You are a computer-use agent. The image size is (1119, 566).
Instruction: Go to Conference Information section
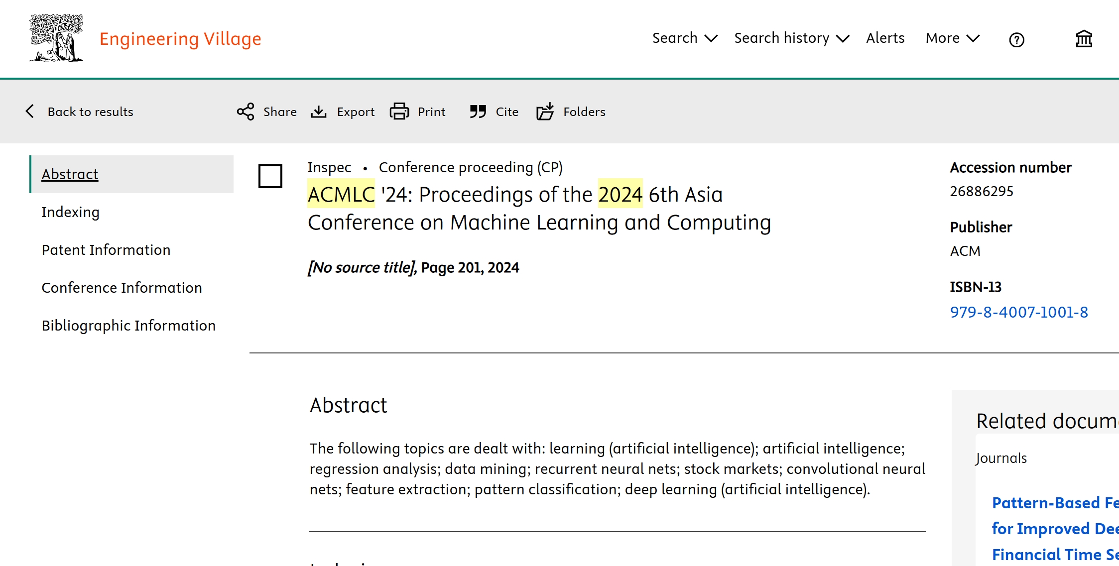(122, 288)
